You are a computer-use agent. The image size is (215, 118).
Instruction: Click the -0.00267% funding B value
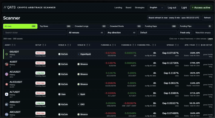coord(130,103)
